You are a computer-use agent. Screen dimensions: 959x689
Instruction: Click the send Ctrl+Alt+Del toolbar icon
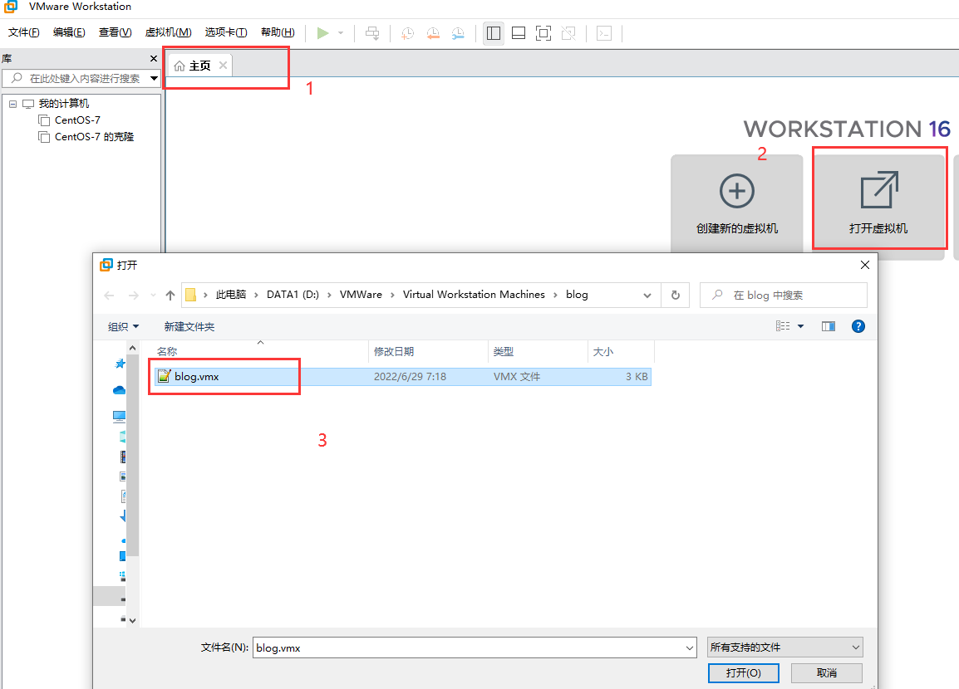coord(371,33)
